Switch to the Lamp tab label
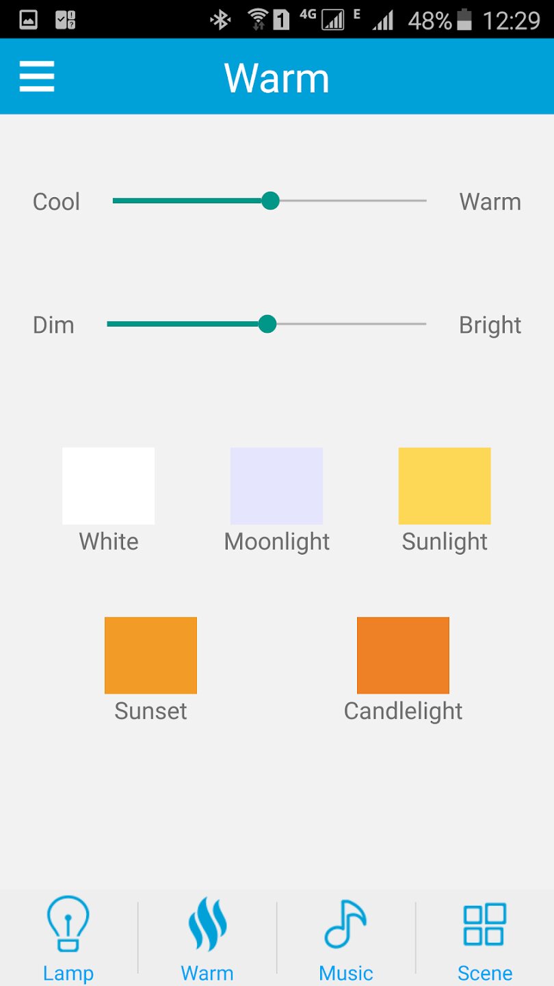Screen dimensions: 554x986 click(x=68, y=973)
